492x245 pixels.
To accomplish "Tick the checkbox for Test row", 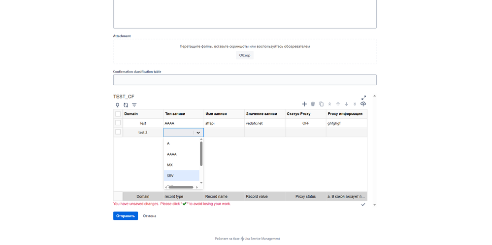I will (x=118, y=123).
